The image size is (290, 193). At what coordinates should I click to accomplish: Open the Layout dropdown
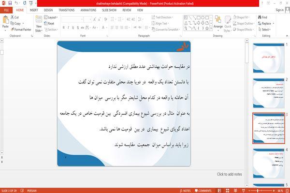point(51,17)
